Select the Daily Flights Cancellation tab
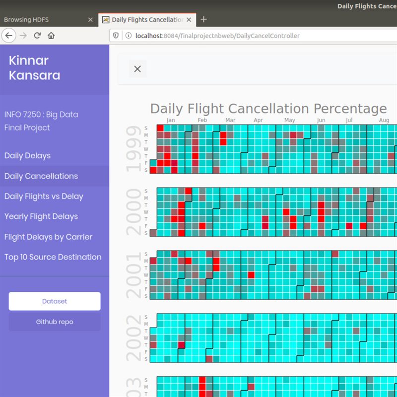 pos(147,20)
